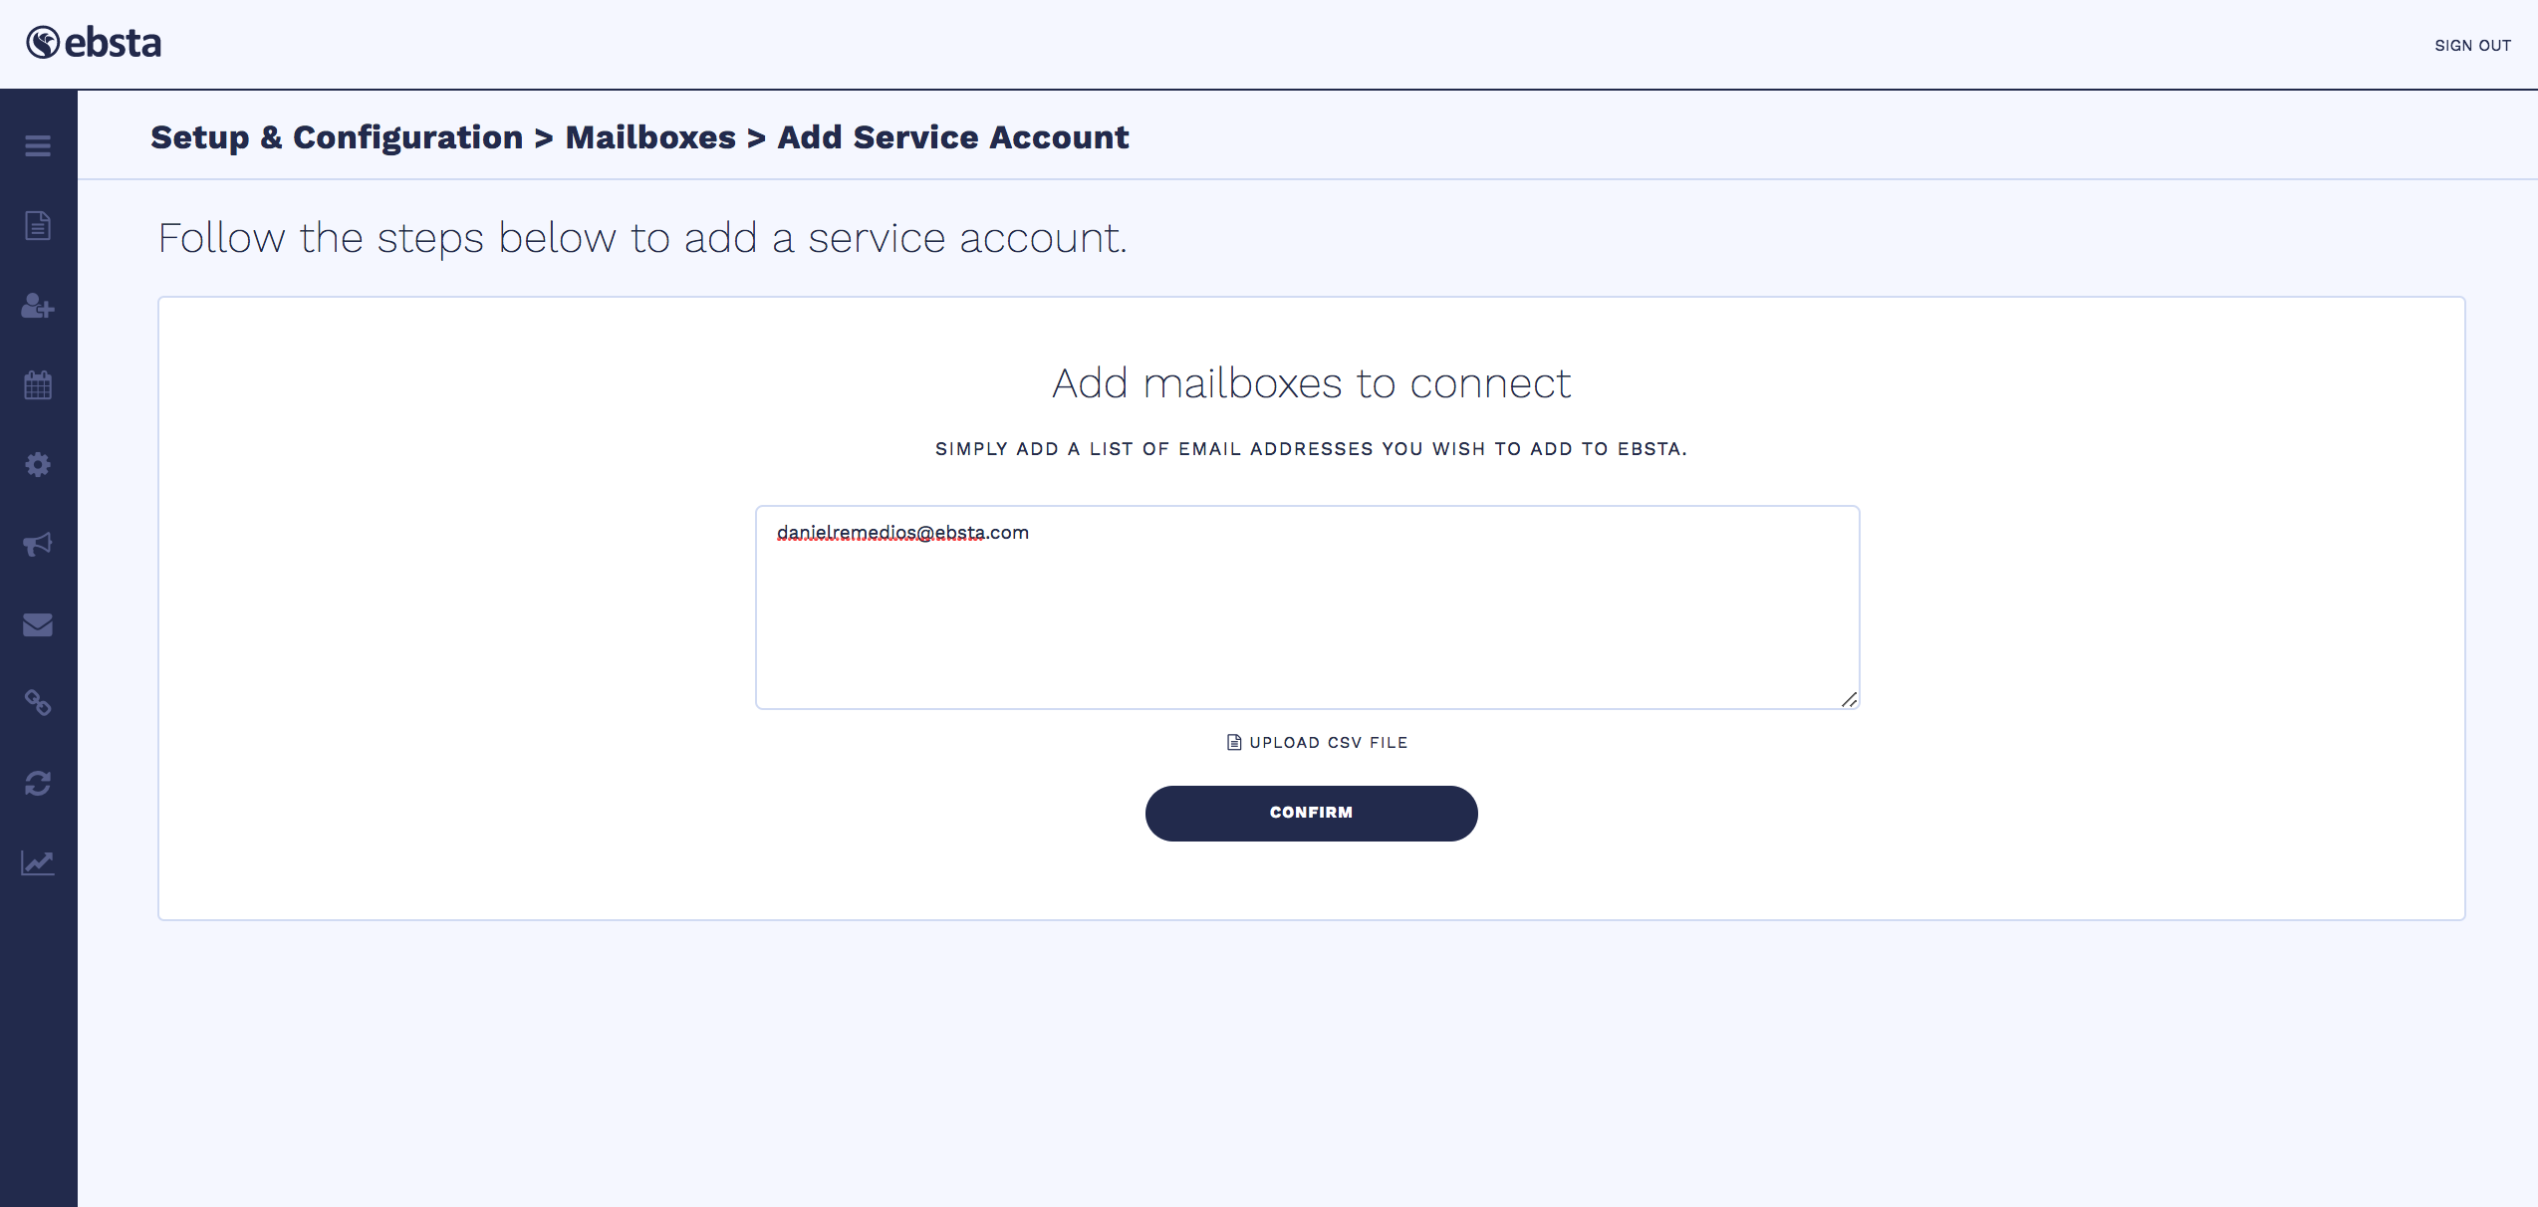Click inside the email addresses text area
Screen dimensions: 2538x1207
(1307, 617)
